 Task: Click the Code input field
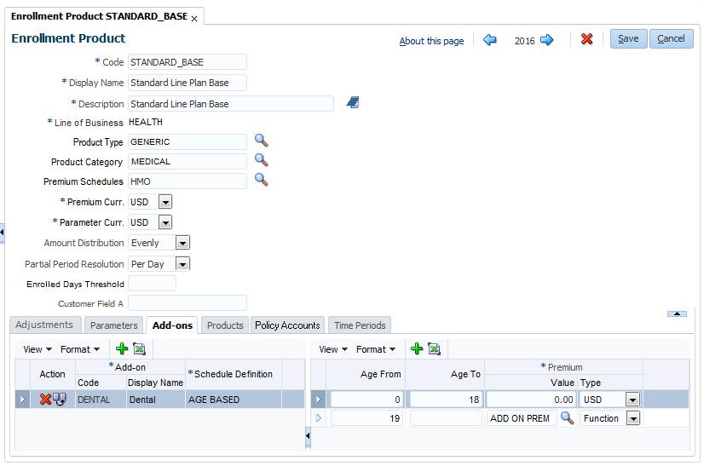pos(188,62)
